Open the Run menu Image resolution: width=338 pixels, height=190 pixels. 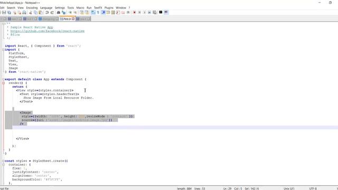[89, 7]
